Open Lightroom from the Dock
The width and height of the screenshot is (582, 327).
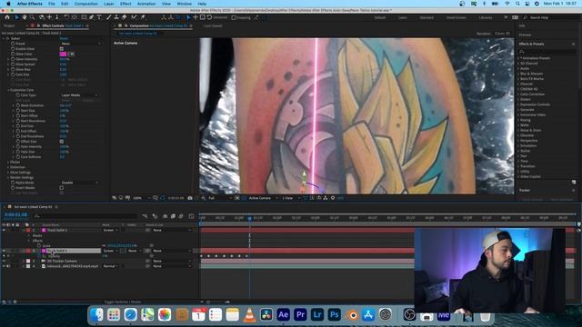(317, 315)
